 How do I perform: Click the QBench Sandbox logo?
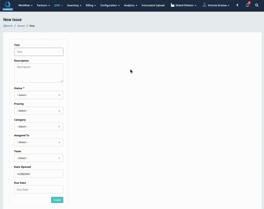[8, 6]
